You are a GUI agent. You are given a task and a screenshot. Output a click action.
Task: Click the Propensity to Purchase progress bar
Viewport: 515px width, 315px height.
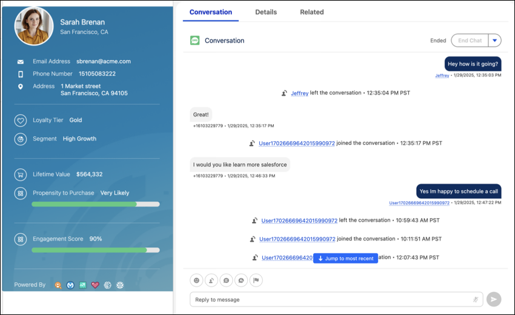[96, 204]
